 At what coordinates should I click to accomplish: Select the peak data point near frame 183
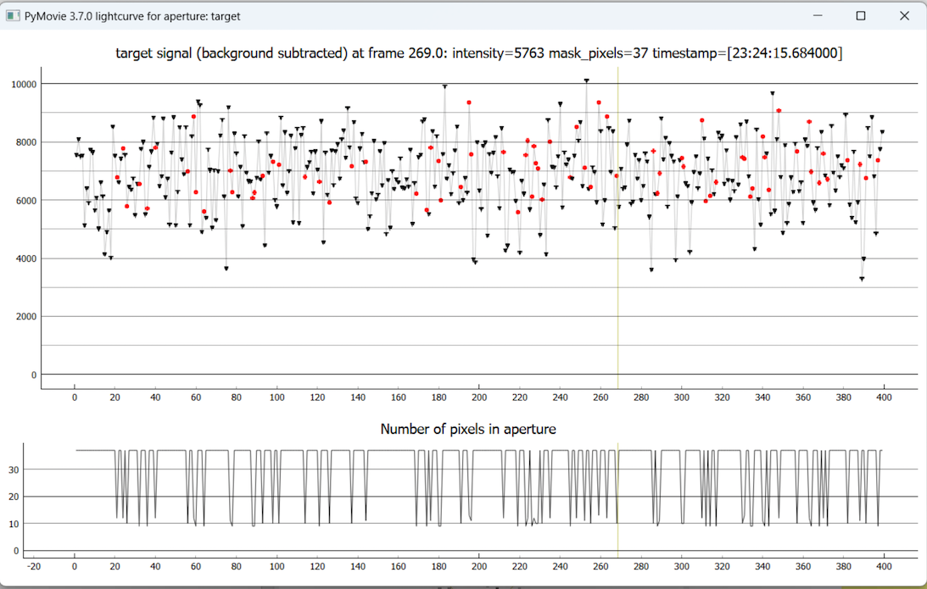(444, 86)
